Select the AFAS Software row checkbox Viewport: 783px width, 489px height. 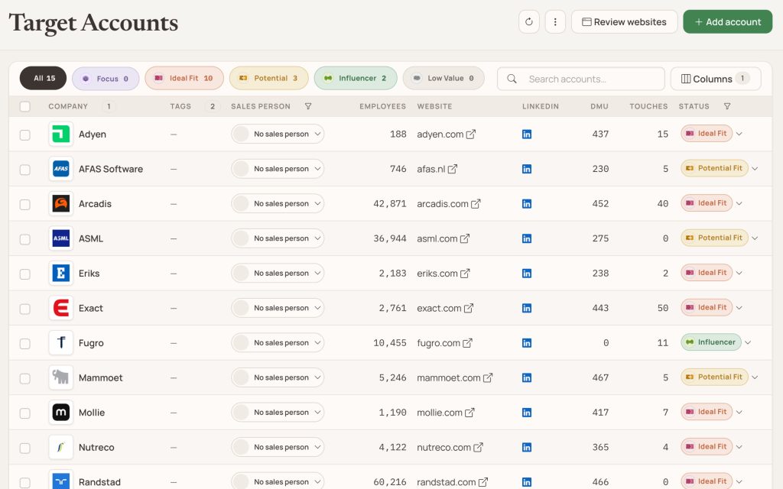(x=25, y=170)
